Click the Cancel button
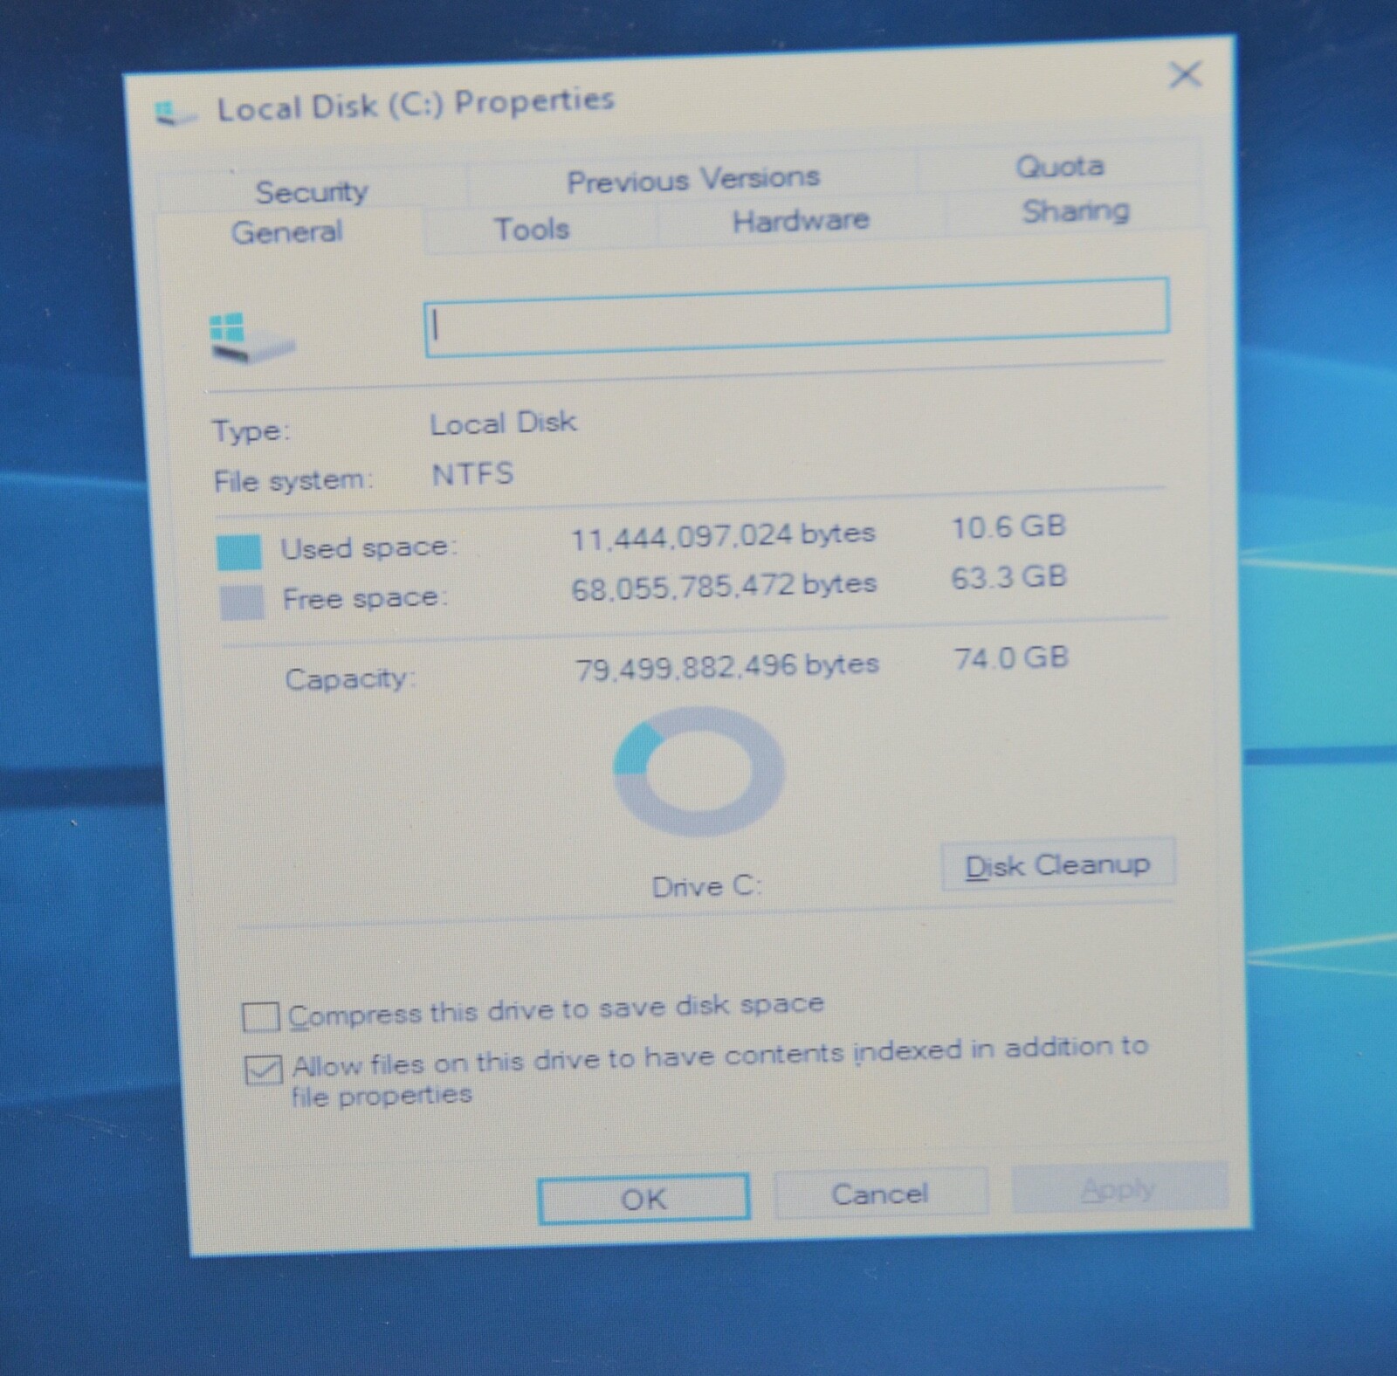1397x1376 pixels. pos(880,1194)
